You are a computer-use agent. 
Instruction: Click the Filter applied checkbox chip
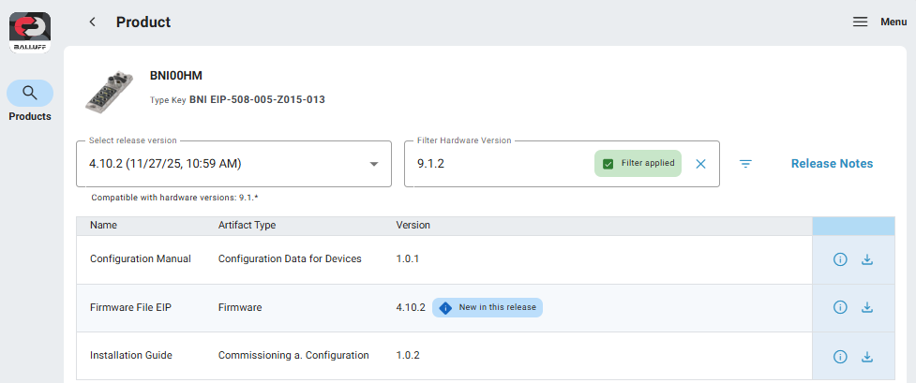coord(638,164)
